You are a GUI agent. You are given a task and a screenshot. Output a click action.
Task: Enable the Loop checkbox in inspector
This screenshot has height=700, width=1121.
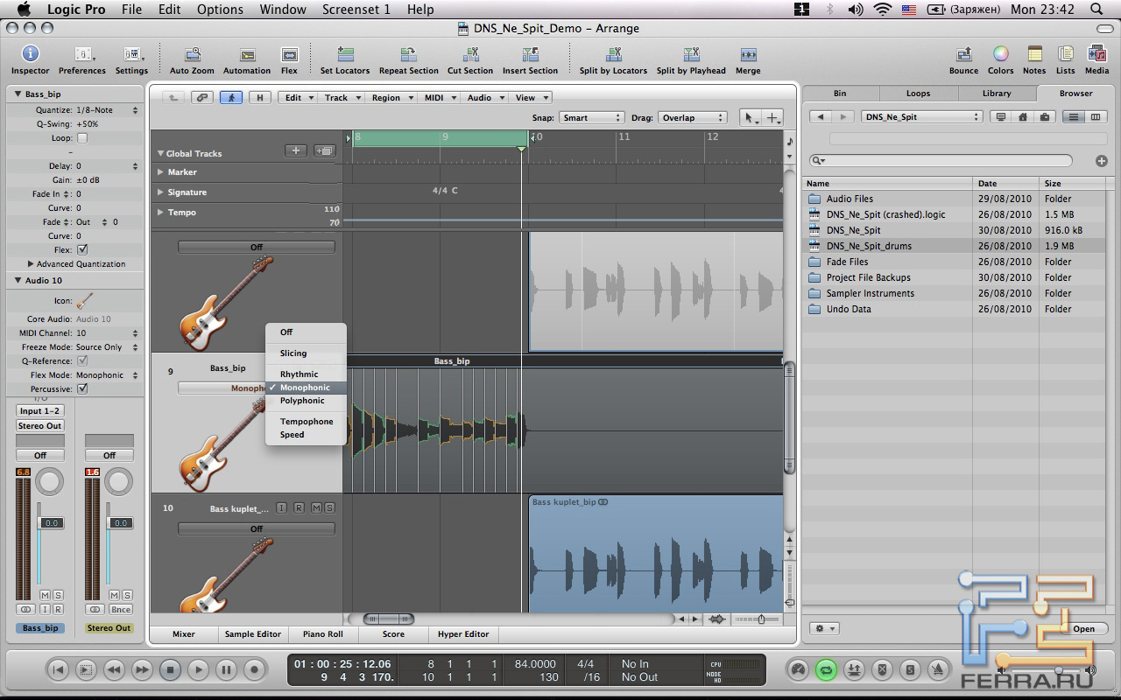(x=82, y=138)
